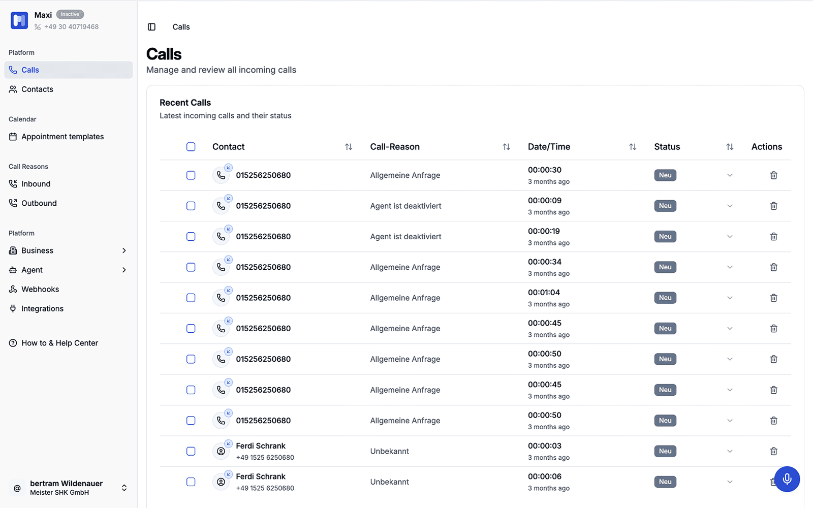The width and height of the screenshot is (813, 508).
Task: Click the Calls breadcrumb
Action: click(181, 27)
